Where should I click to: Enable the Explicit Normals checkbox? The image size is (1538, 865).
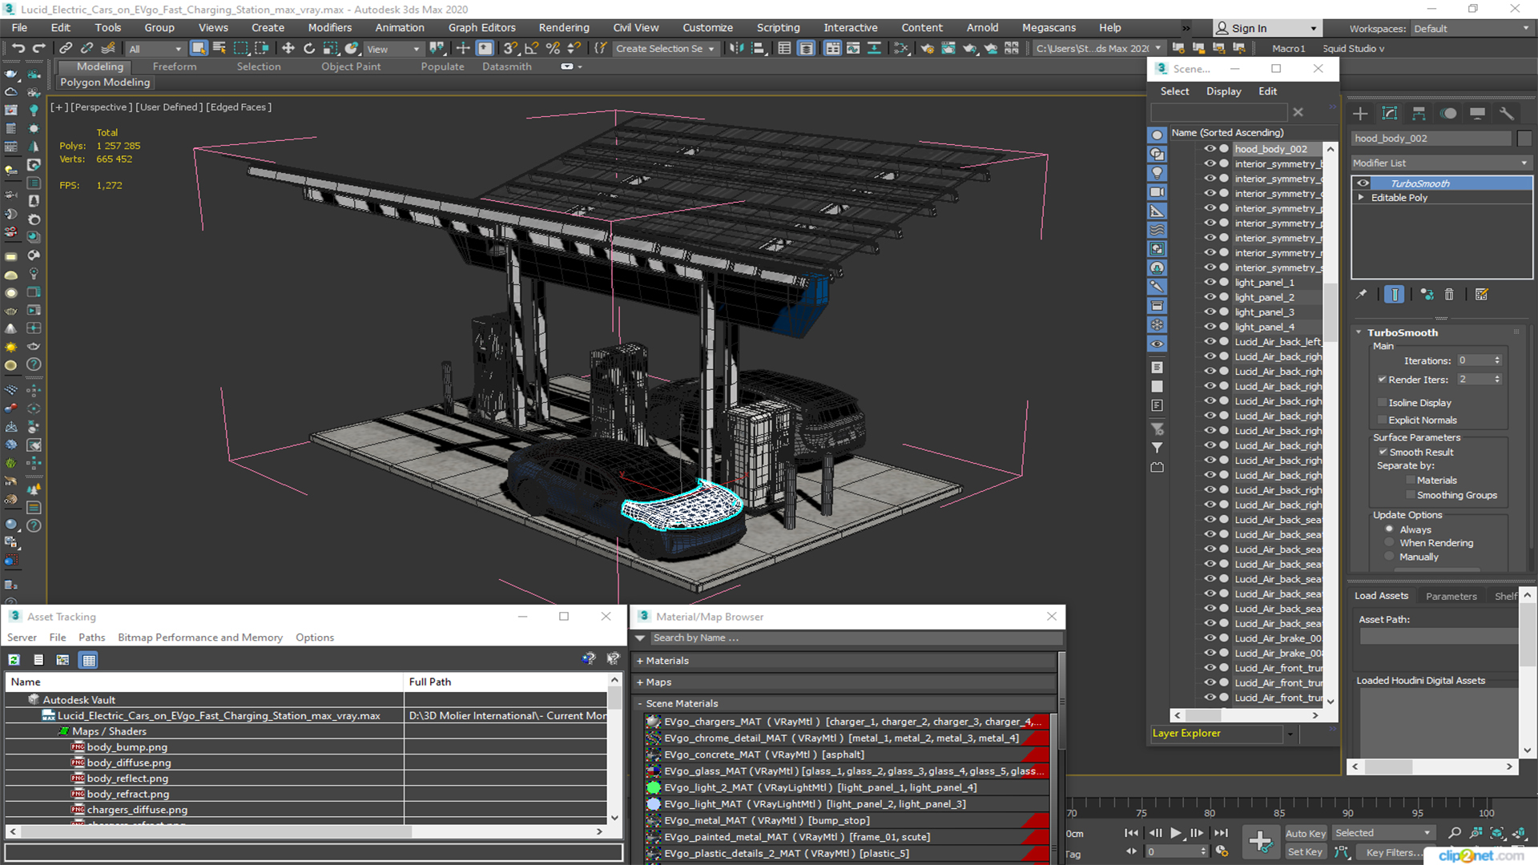pyautogui.click(x=1382, y=420)
